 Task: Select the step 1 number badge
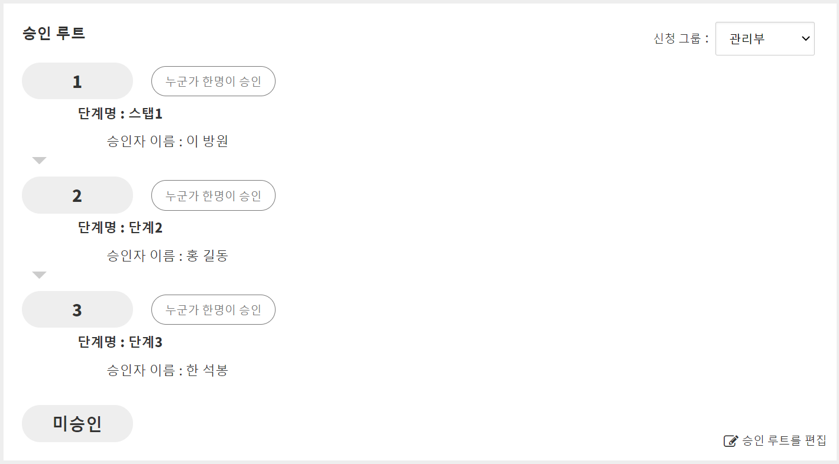77,81
